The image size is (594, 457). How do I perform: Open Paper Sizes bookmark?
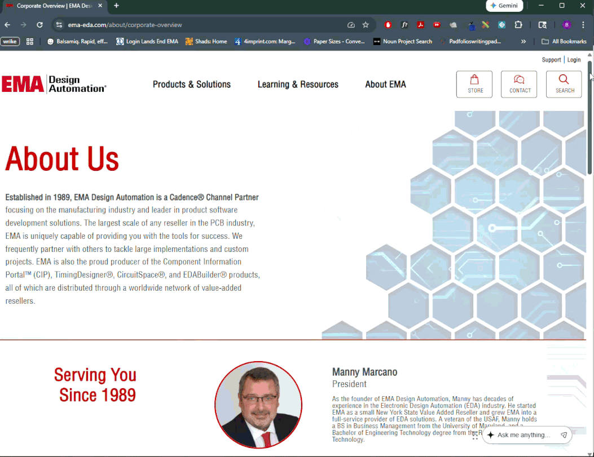335,42
